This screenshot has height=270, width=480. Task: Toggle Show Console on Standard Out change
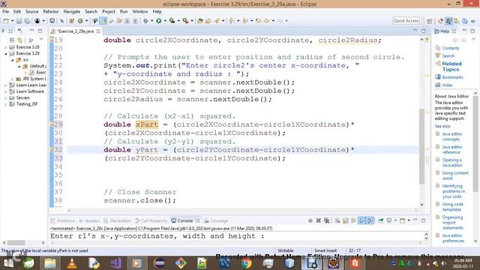pos(361,220)
